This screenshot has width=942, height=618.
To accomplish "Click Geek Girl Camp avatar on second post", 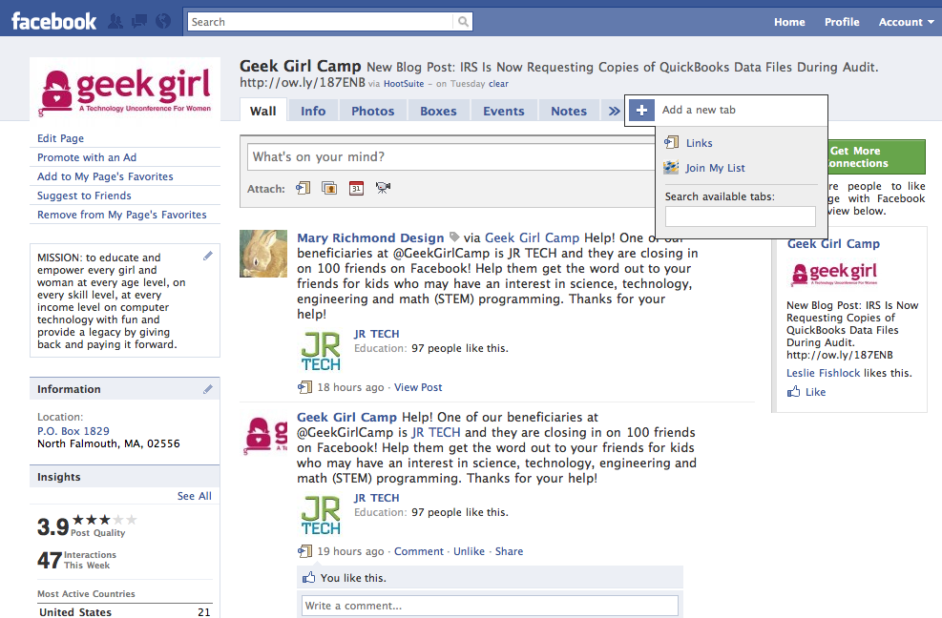I will (x=263, y=435).
